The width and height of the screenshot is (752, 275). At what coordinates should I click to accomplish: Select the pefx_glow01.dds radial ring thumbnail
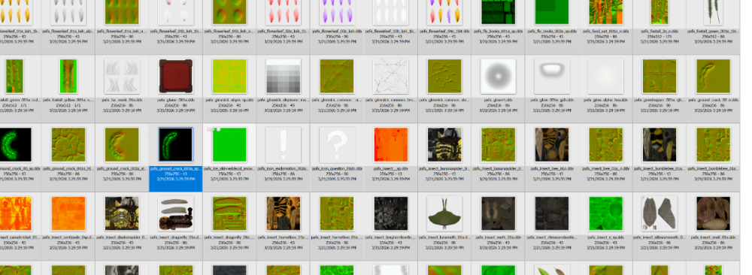click(x=498, y=77)
